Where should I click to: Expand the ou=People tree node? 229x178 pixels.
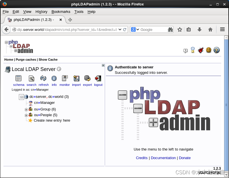coord(26,115)
